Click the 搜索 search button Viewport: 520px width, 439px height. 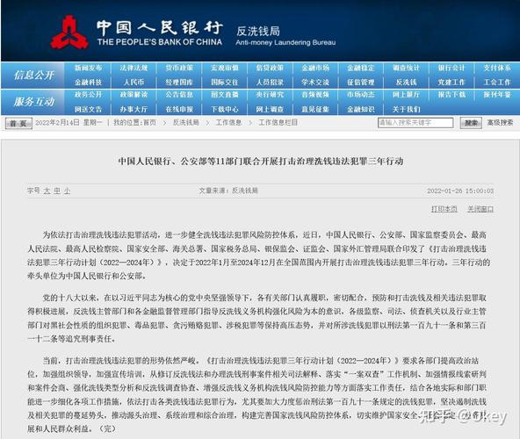click(x=471, y=123)
